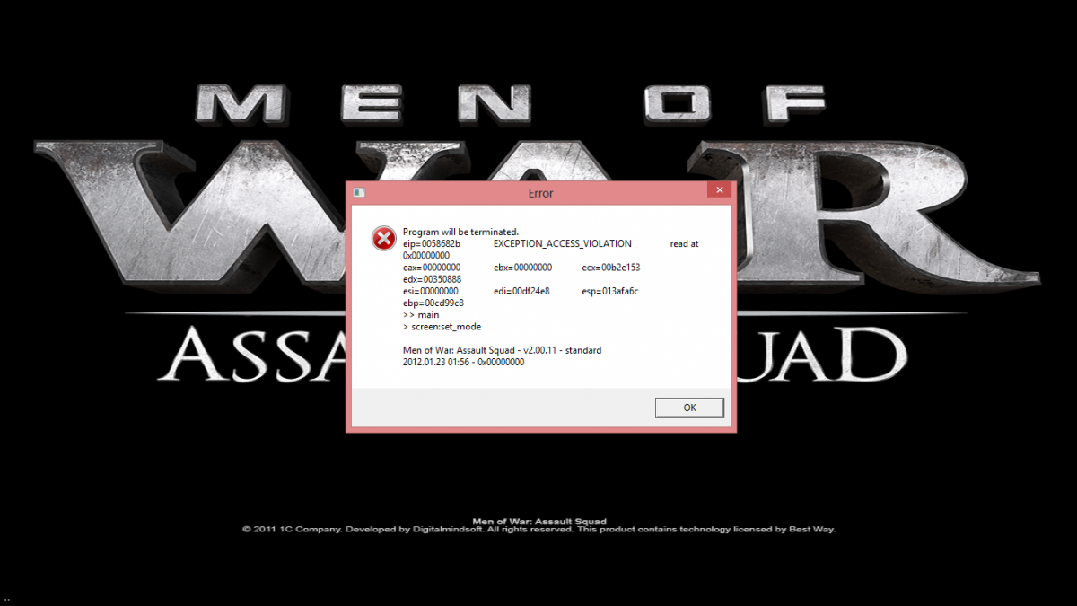Click the '> screen:set_mode' stack entry
Viewport: 1077px width, 606px height.
click(442, 327)
